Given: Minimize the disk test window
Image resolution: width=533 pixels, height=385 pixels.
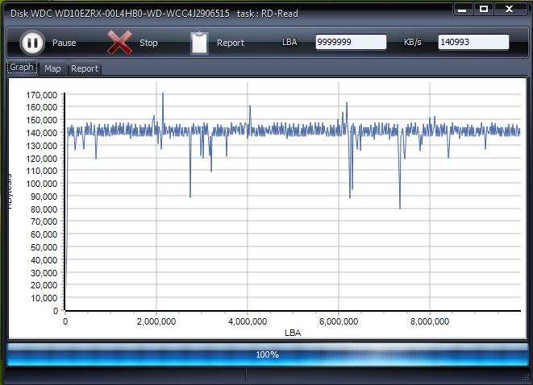Looking at the screenshot, I should (462, 9).
